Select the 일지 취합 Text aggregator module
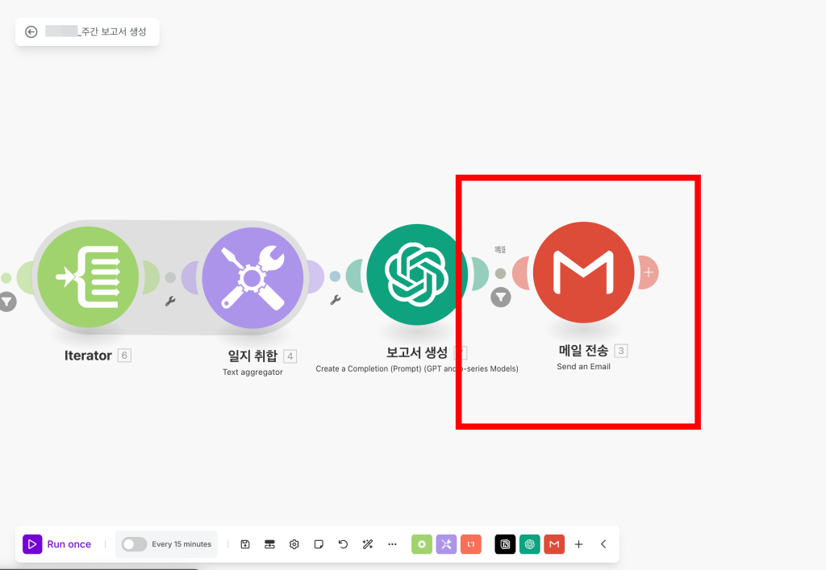The width and height of the screenshot is (826, 570). click(252, 276)
